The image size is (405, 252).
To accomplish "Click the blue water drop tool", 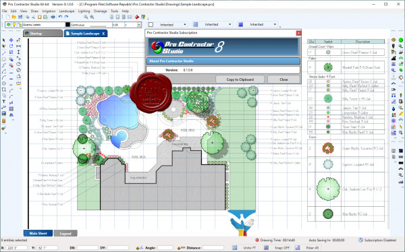I will pos(394,109).
